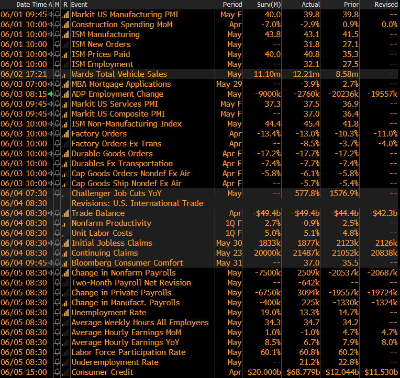400x378 pixels.
Task: Open Revisions: U.S. International Trade entry
Action: 137,203
